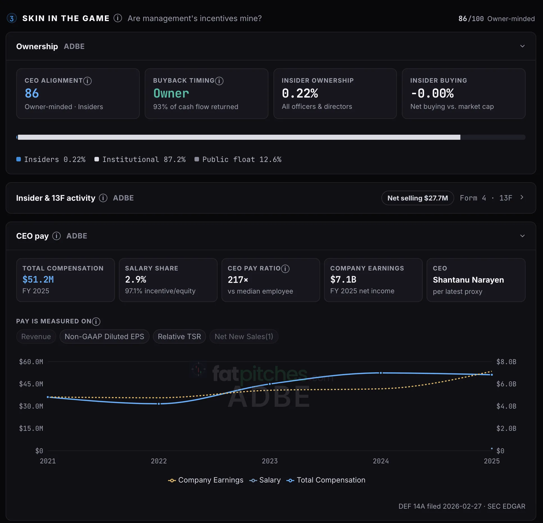Click the info icon after Pay Is Measured On
This screenshot has width=543, height=523.
pos(96,321)
